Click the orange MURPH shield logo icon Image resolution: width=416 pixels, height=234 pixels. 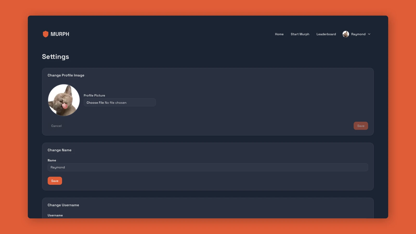click(45, 34)
